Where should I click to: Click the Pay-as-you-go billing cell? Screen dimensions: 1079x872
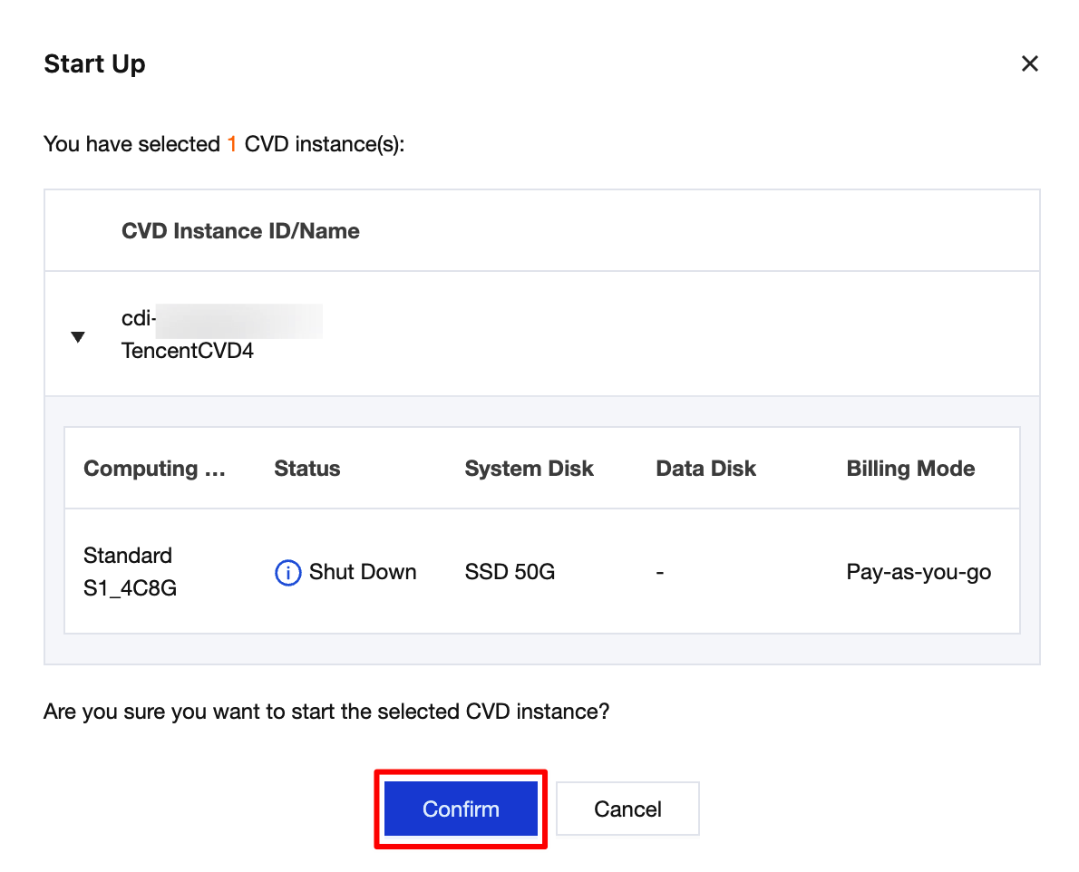pyautogui.click(x=919, y=573)
